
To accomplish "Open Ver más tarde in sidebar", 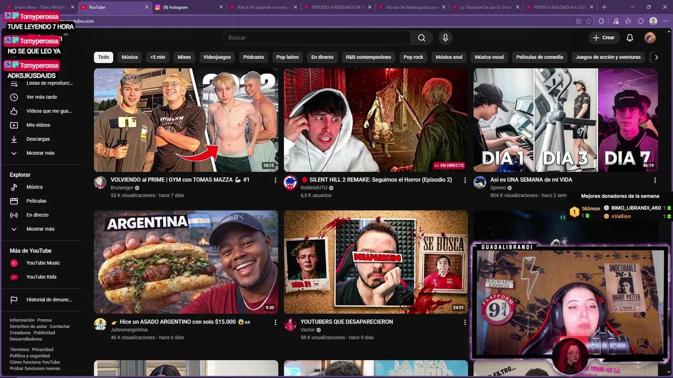I will pyautogui.click(x=42, y=97).
